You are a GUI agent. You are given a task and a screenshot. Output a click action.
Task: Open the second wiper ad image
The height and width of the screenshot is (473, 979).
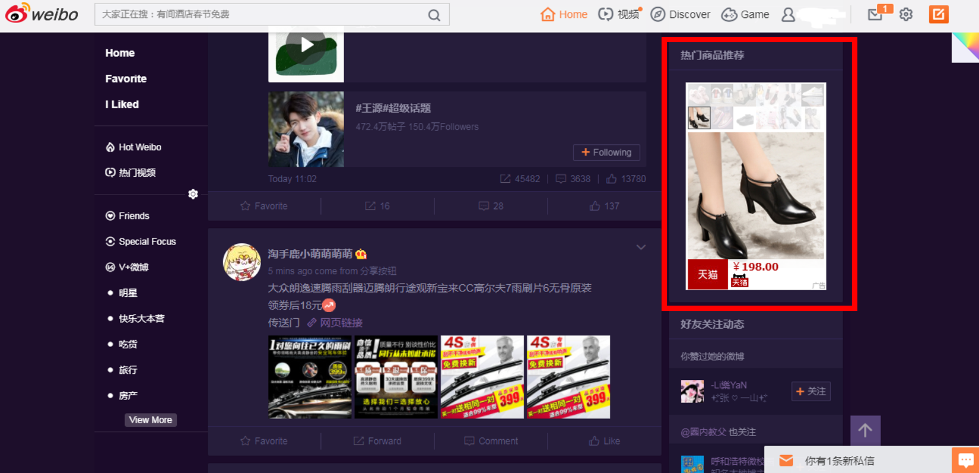pyautogui.click(x=396, y=377)
